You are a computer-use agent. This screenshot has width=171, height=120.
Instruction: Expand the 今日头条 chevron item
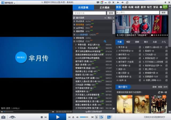coord(76,48)
